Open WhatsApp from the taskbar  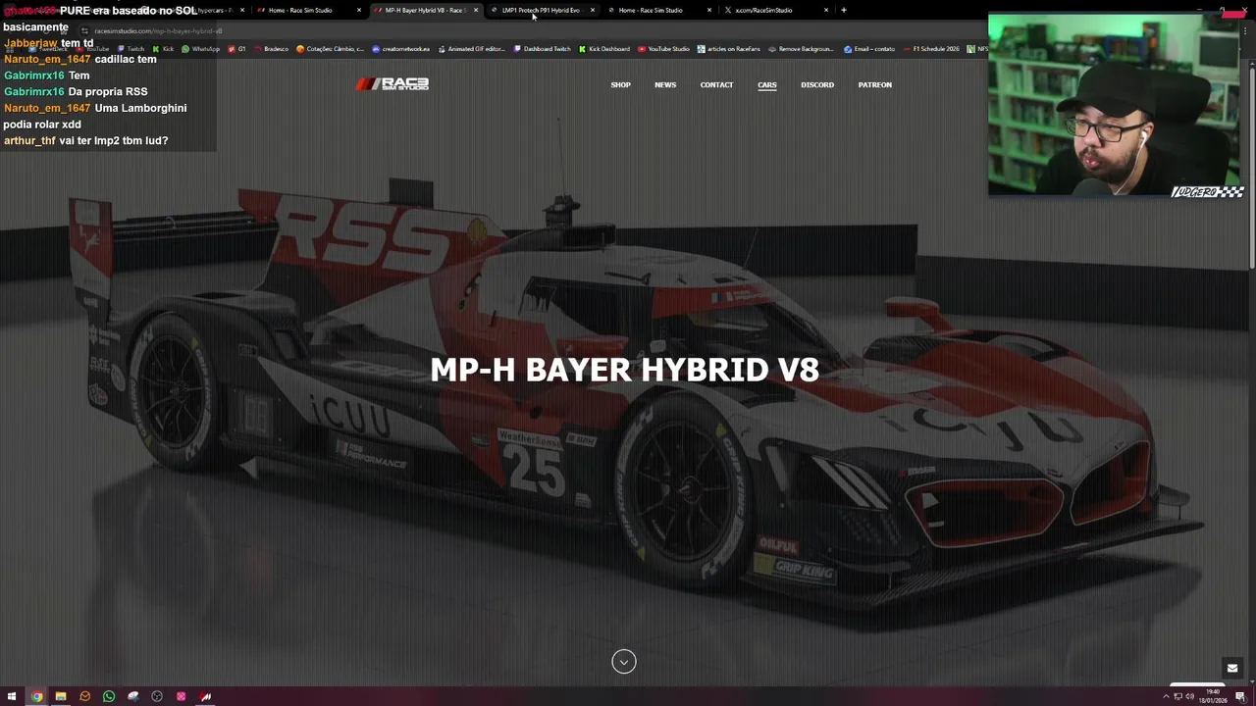tap(109, 697)
